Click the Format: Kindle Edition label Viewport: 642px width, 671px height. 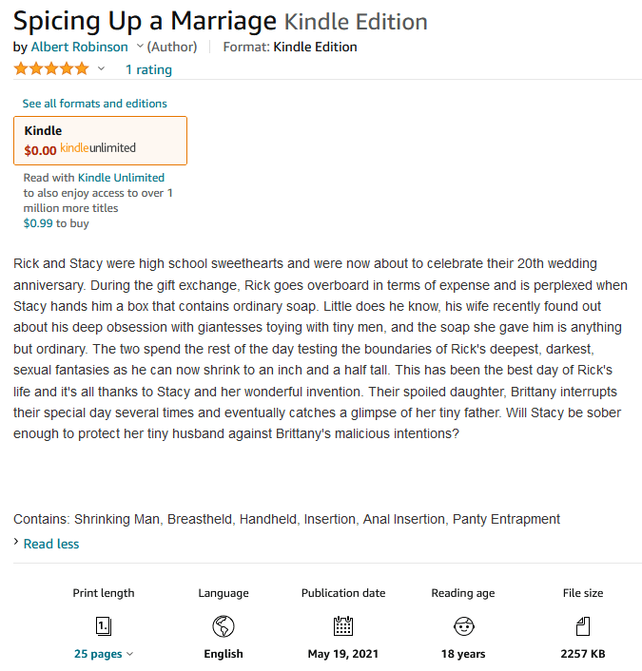point(290,47)
